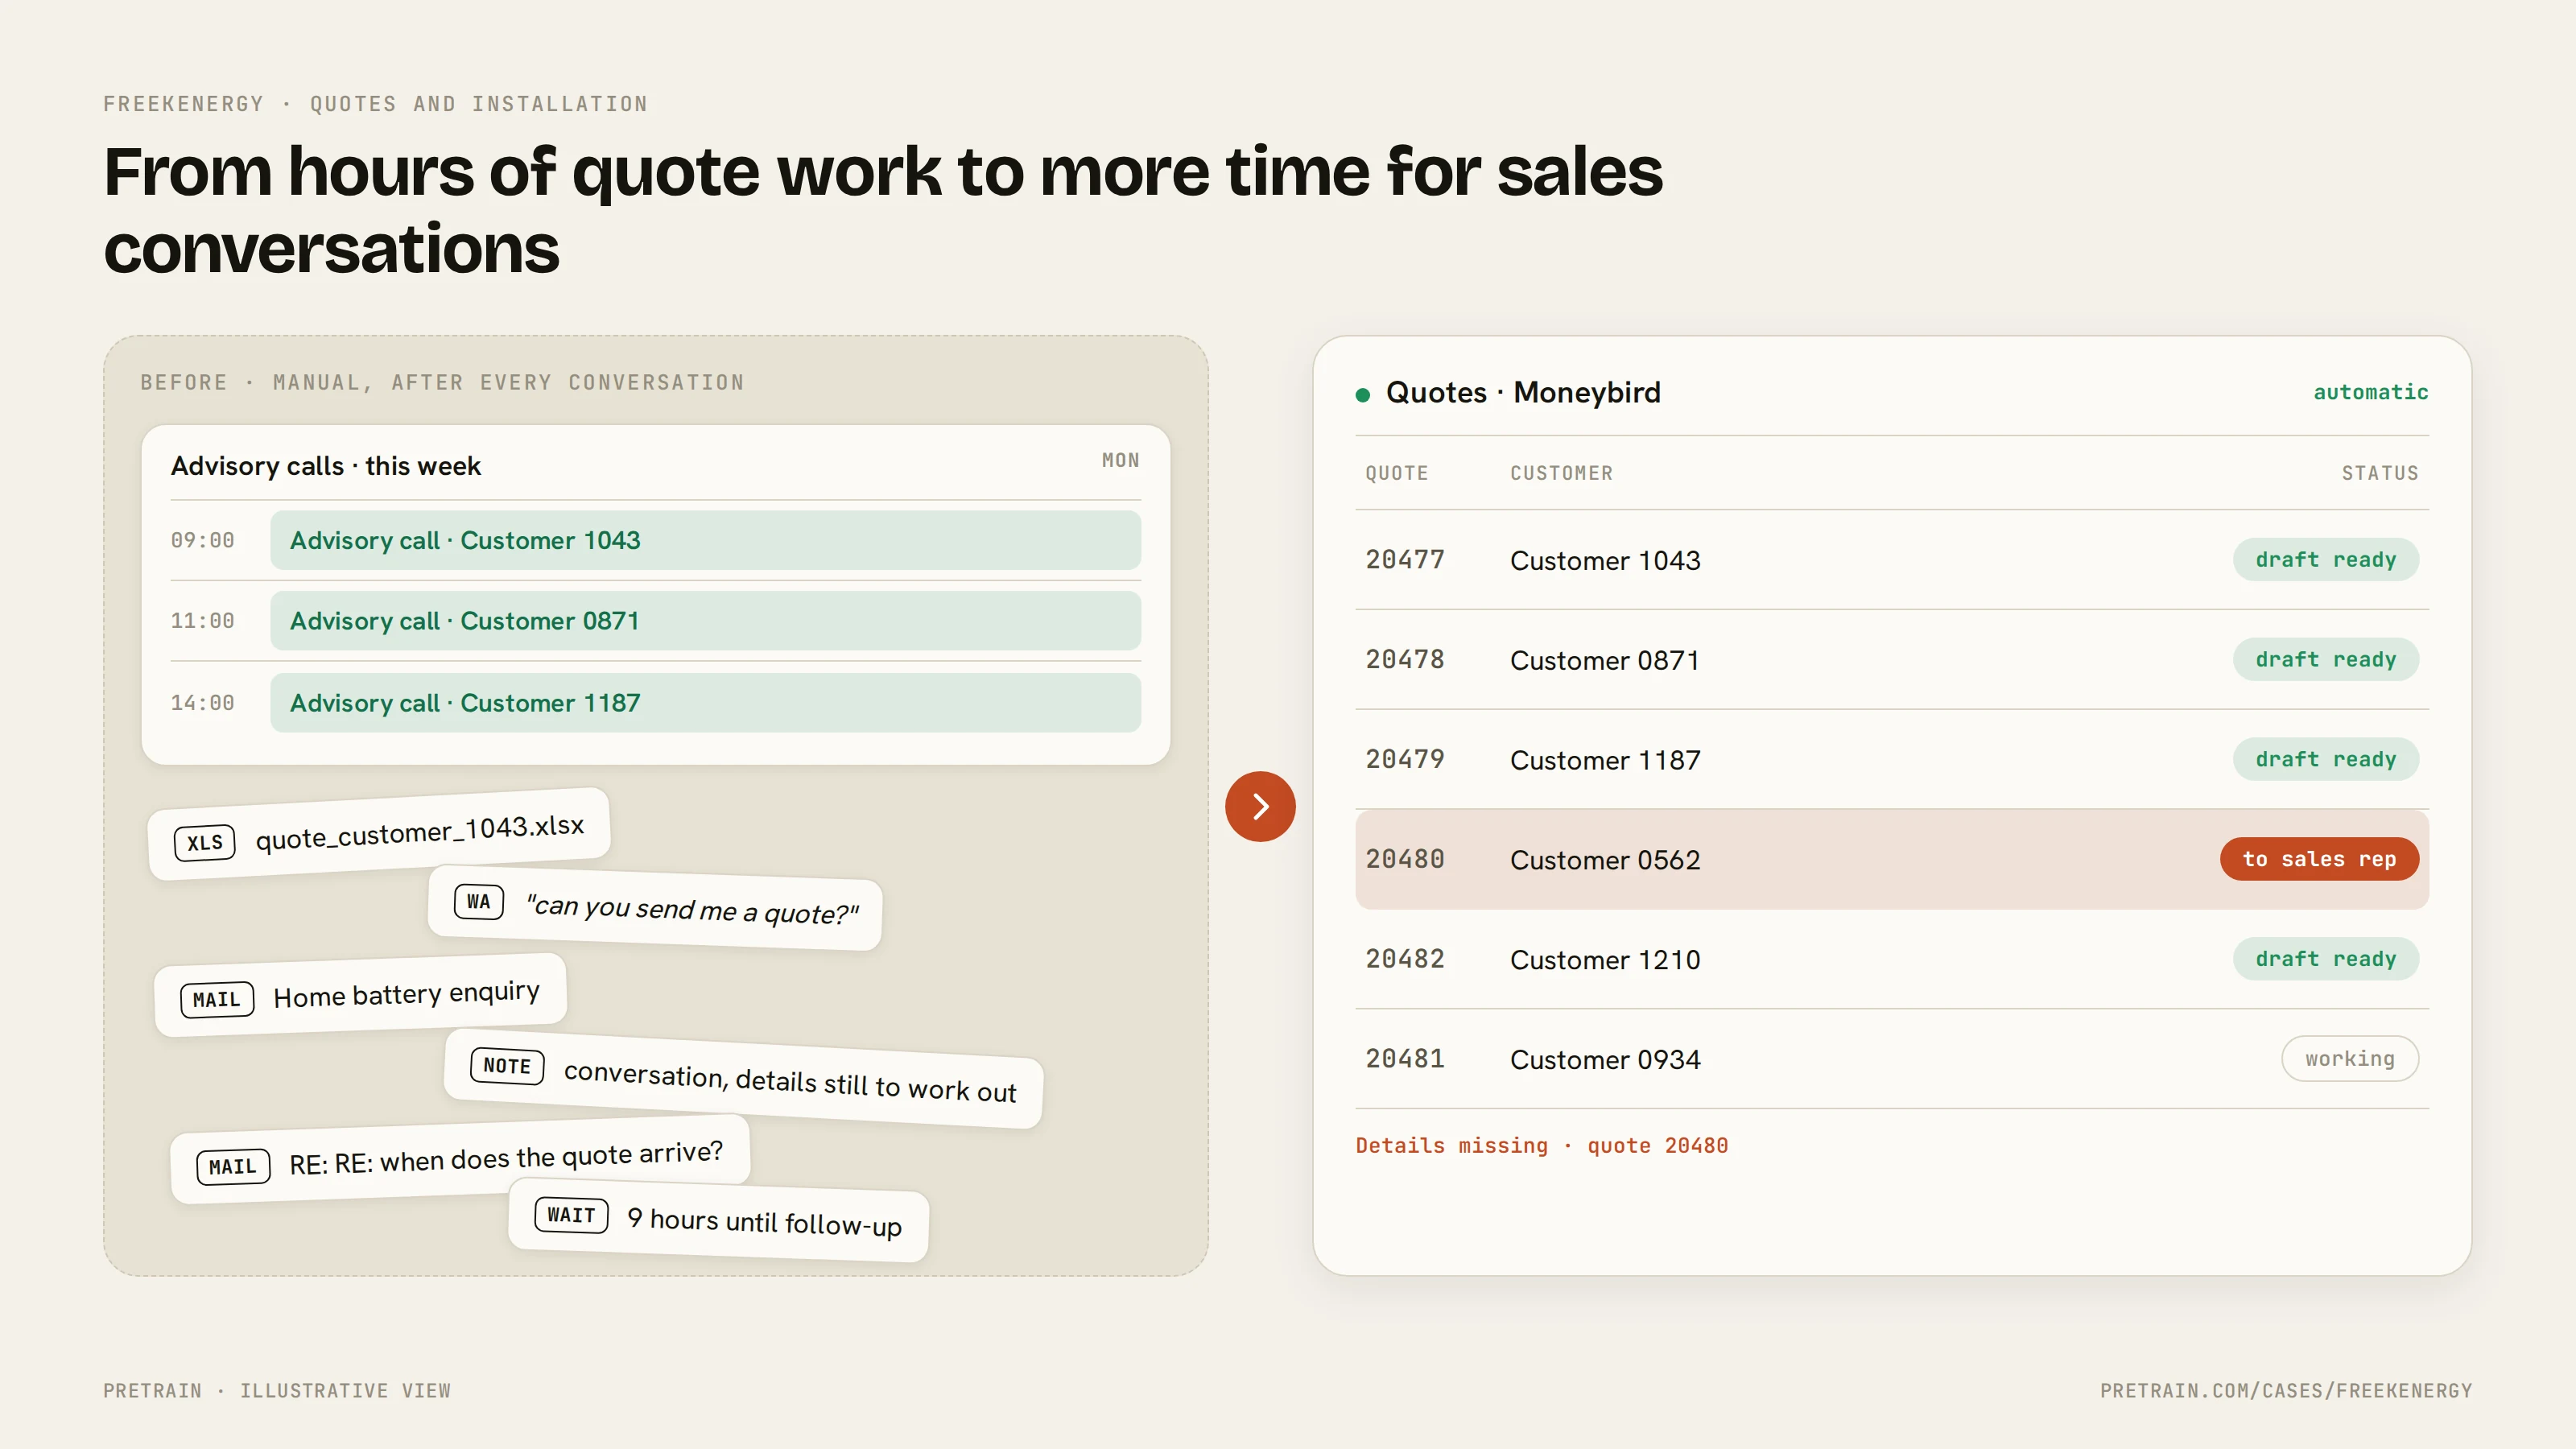Click the MON label in advisory calls card

pos(1120,460)
